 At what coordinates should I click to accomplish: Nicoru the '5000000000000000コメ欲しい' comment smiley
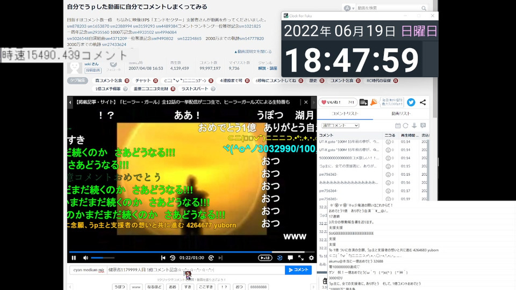point(388,158)
